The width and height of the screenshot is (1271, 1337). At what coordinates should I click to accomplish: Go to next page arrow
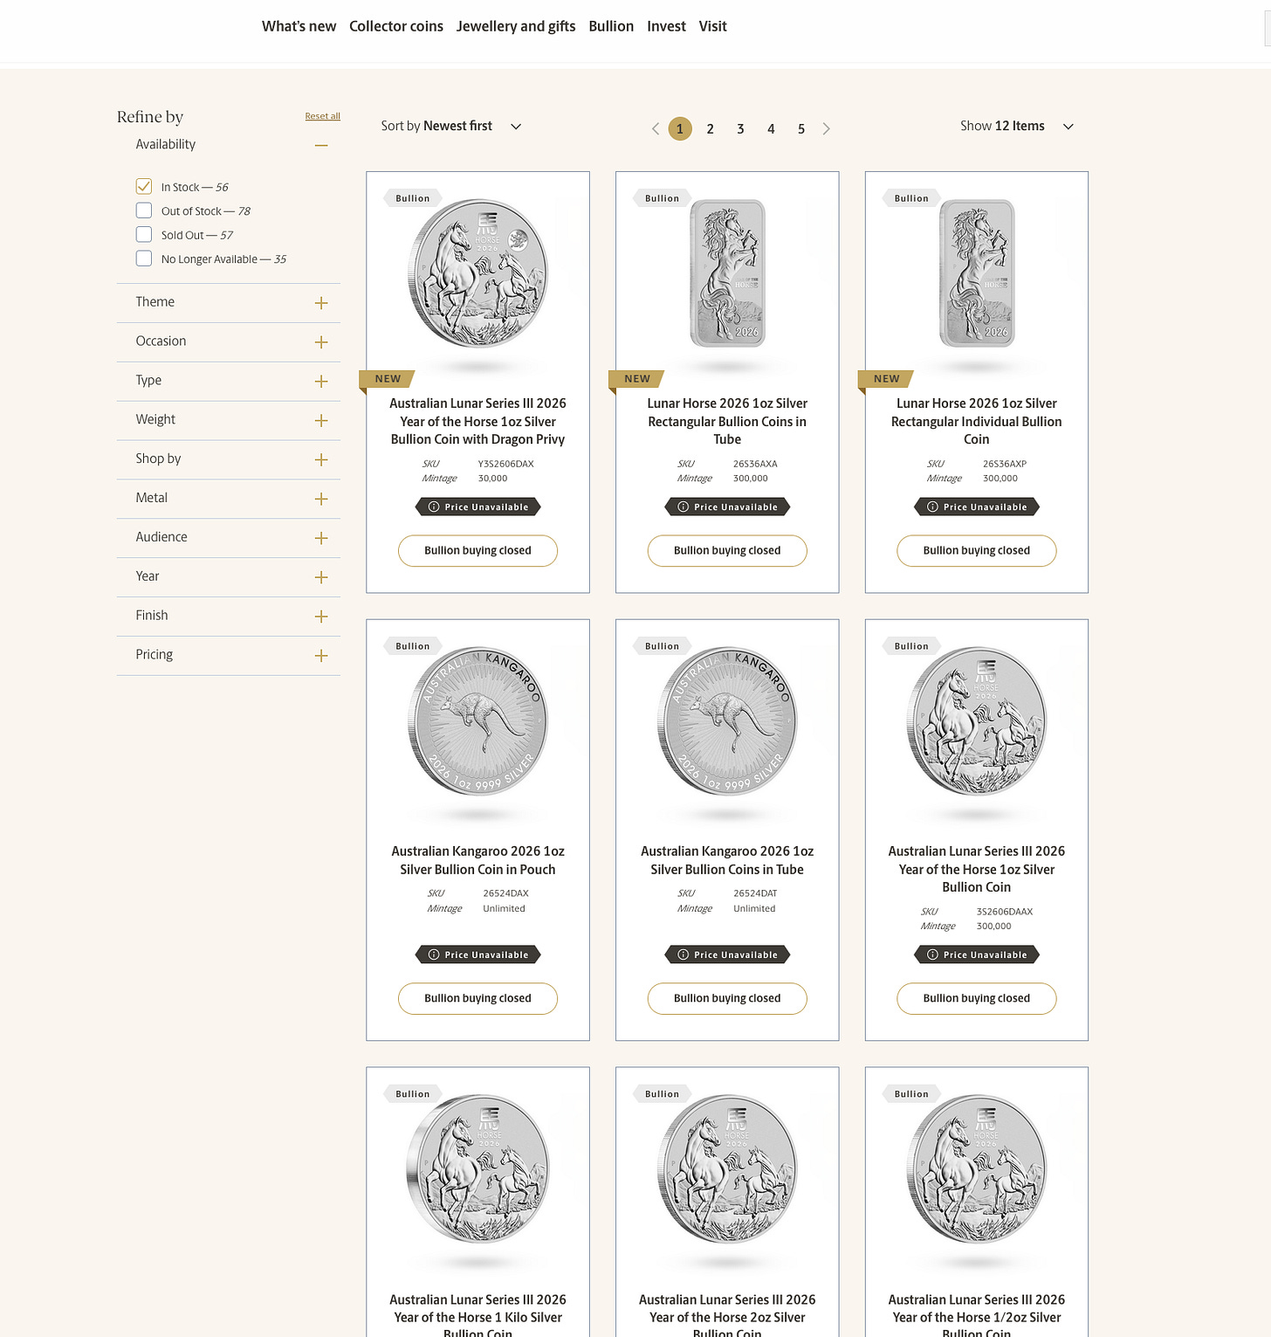pos(826,129)
